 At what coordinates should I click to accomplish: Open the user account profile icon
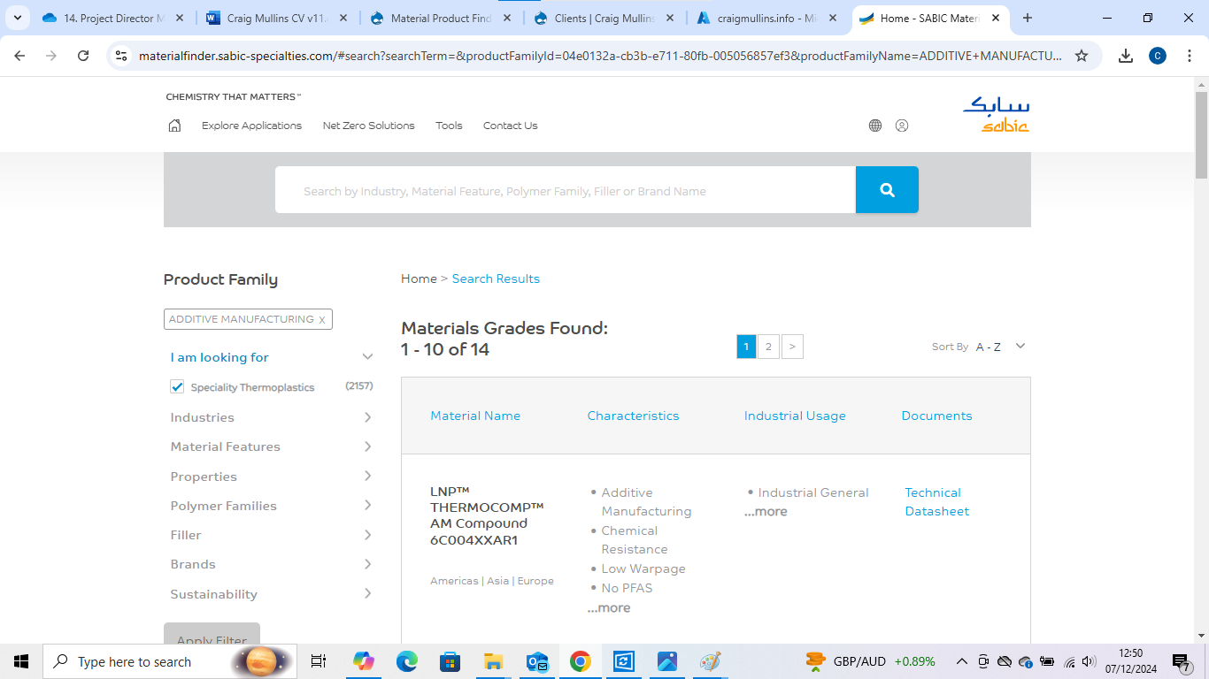point(902,126)
